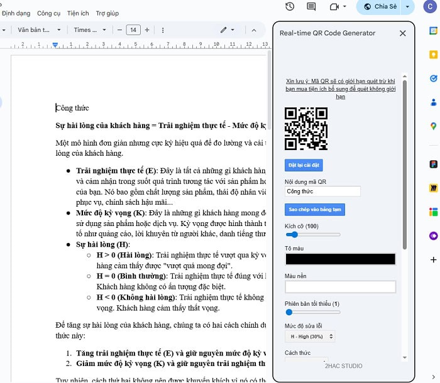Adjust Phiên bản tối thiểu slider

point(313,312)
